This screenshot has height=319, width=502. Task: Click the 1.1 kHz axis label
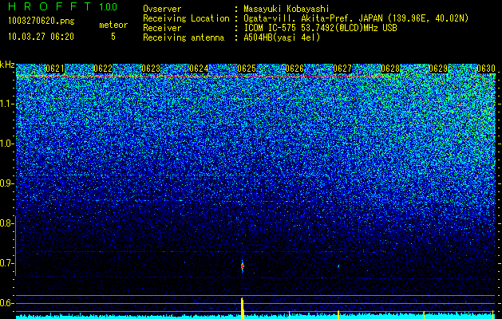(x=6, y=104)
